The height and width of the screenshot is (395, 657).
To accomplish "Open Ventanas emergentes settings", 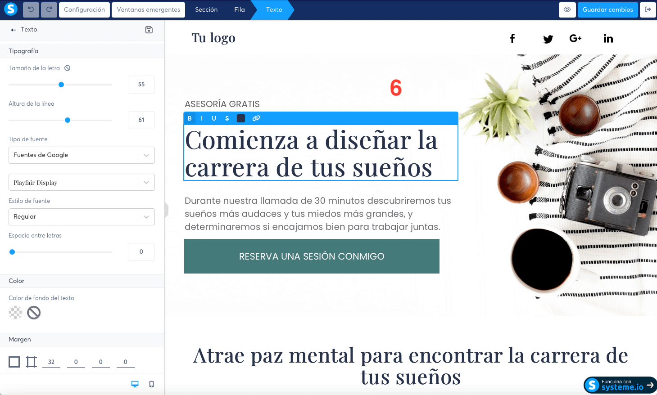I will [148, 9].
